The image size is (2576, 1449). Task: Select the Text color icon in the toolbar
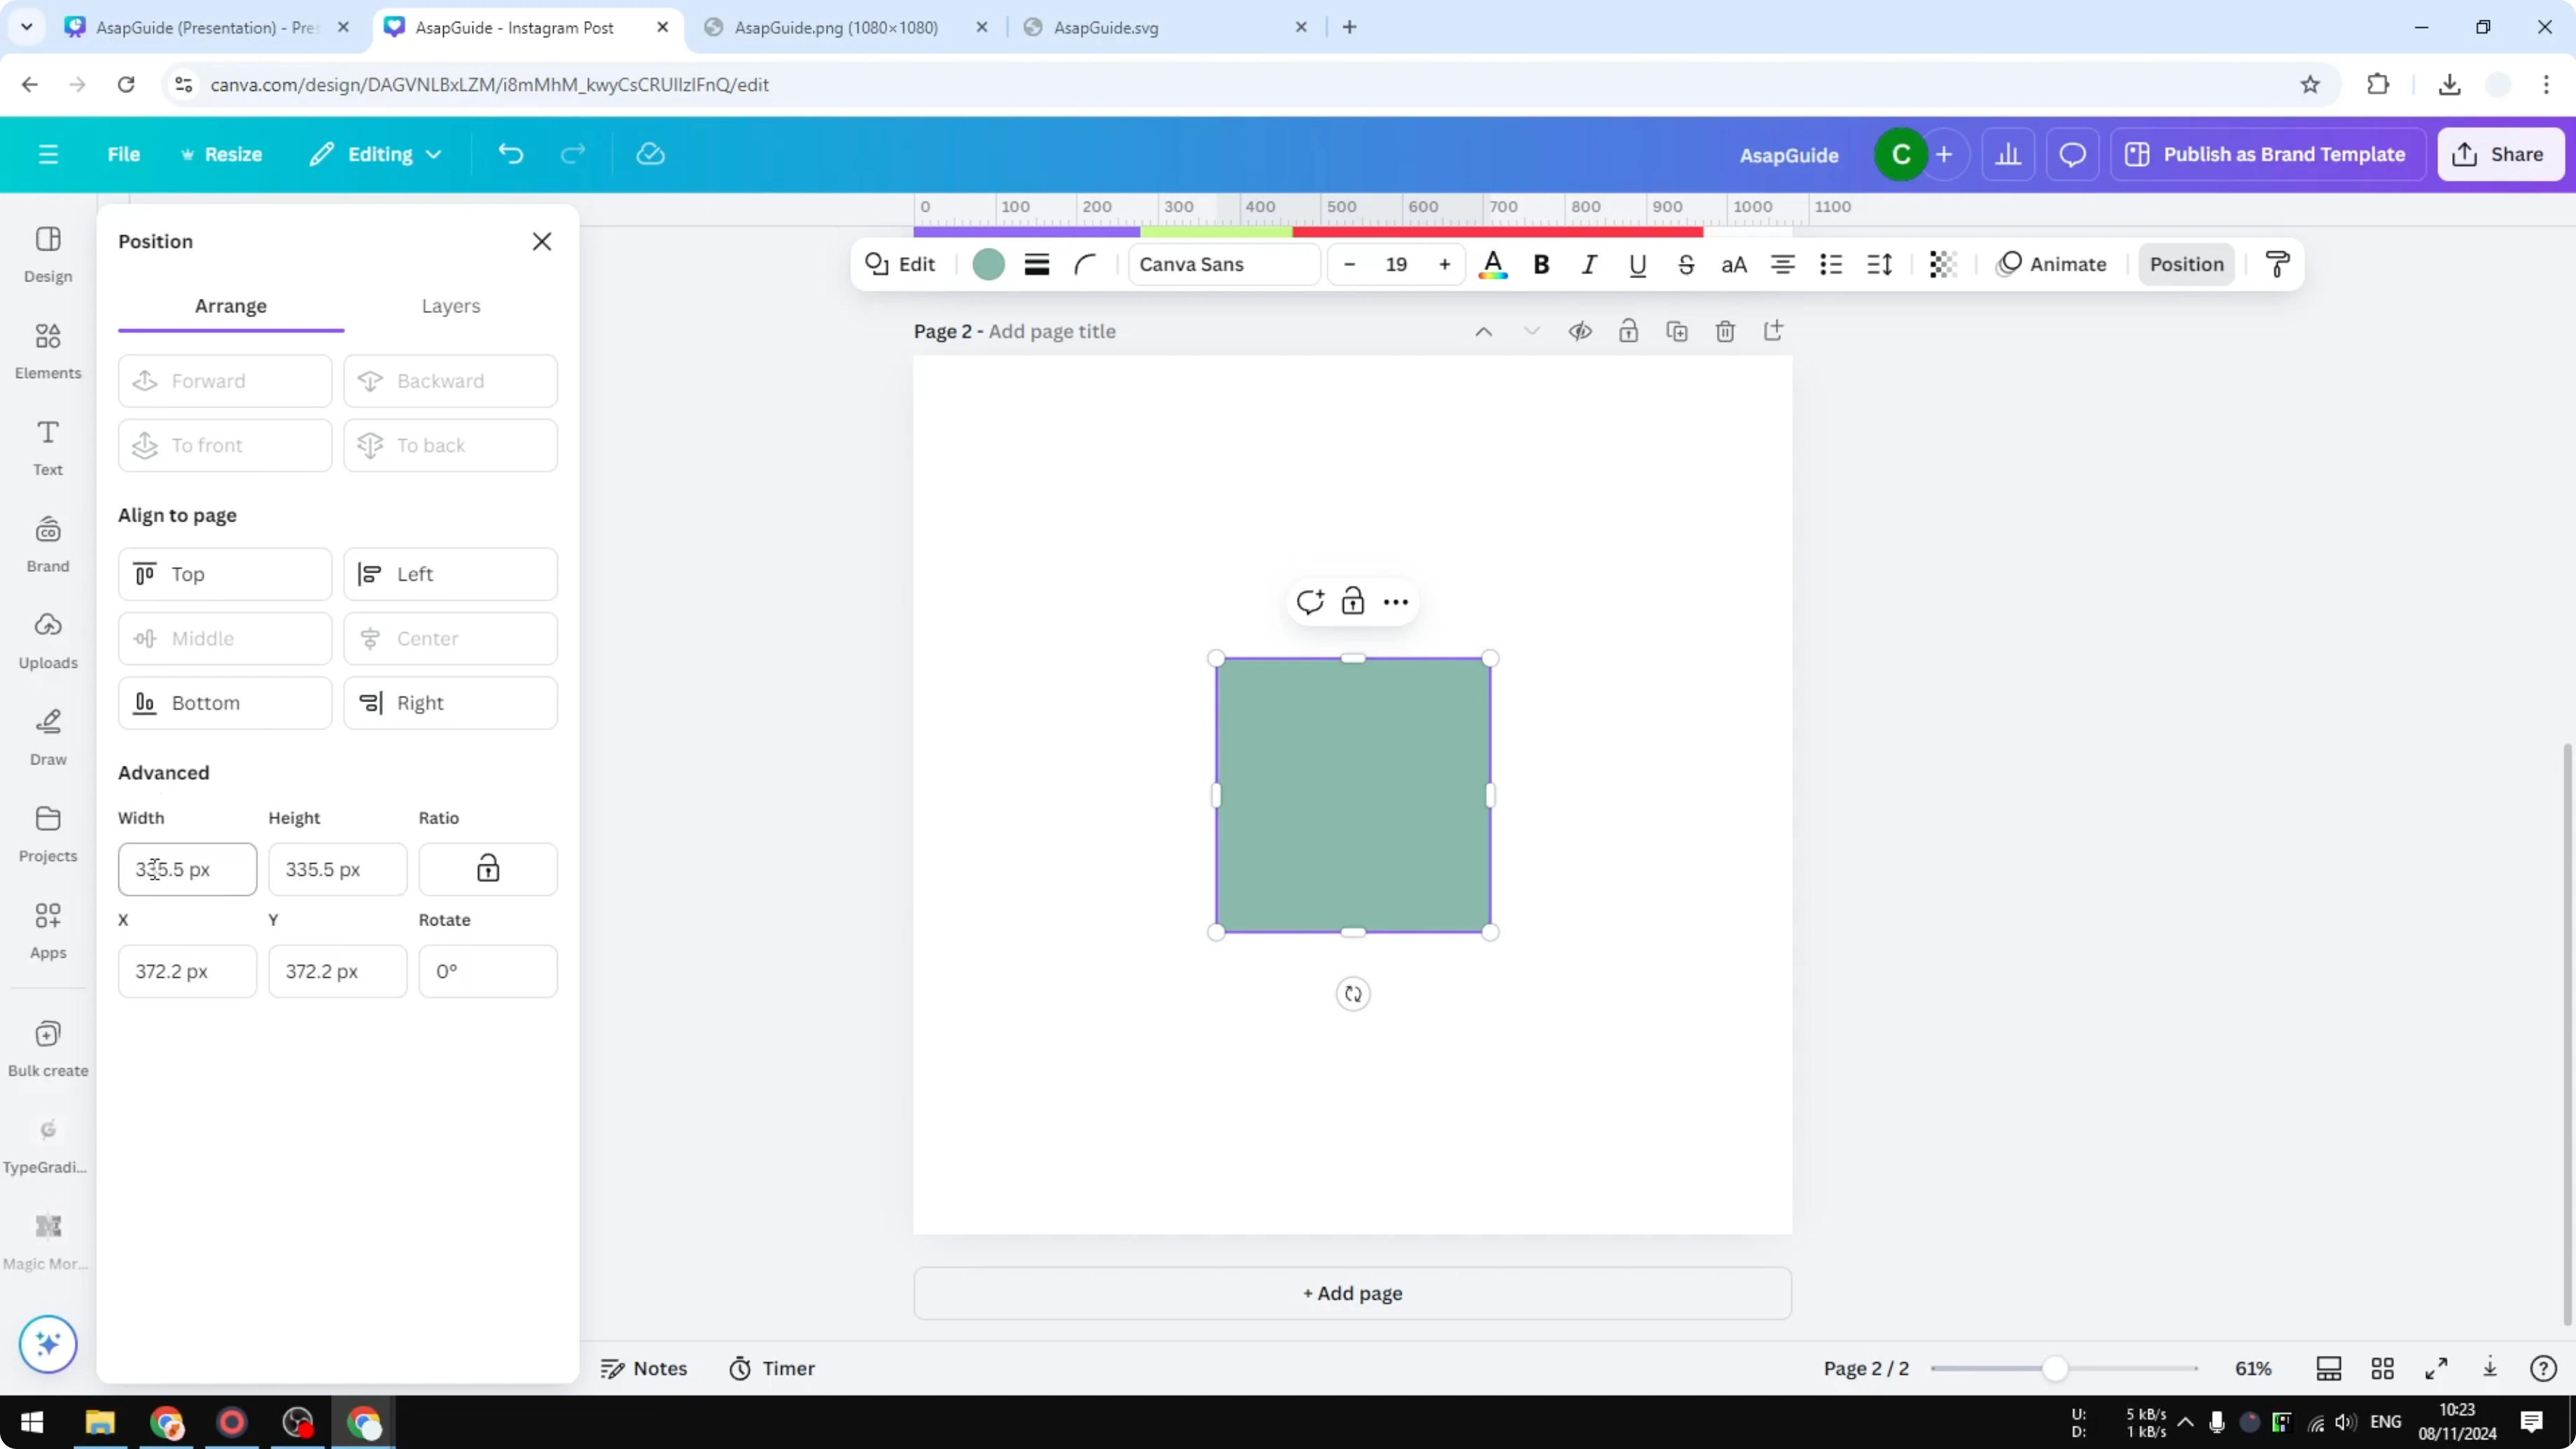tap(1493, 264)
